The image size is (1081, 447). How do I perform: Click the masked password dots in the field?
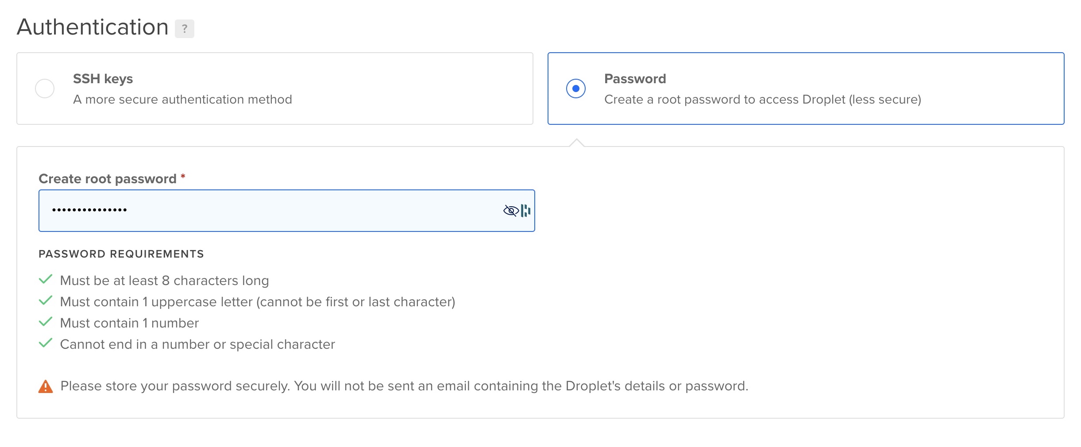(89, 210)
